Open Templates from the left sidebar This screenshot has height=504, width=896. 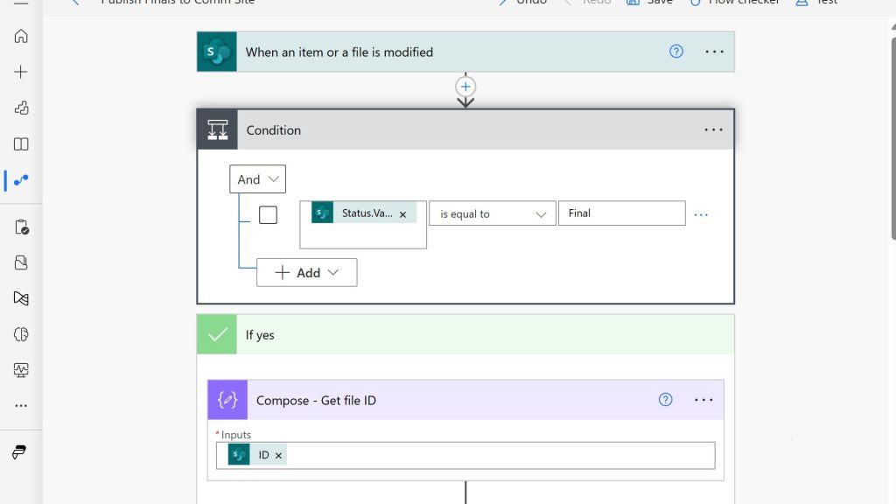(21, 108)
